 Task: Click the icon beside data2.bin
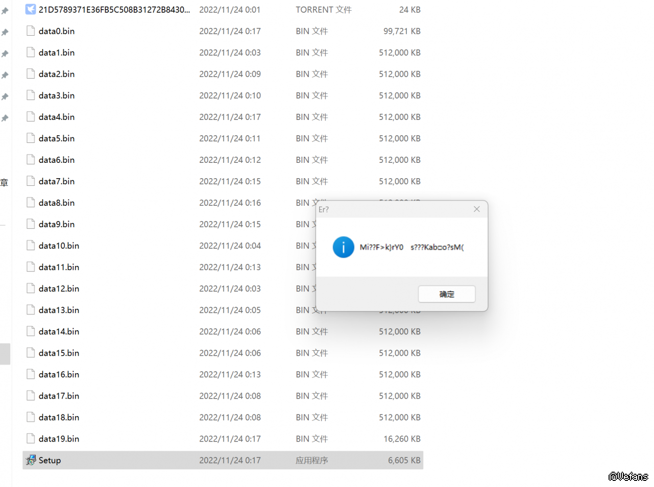pos(31,74)
